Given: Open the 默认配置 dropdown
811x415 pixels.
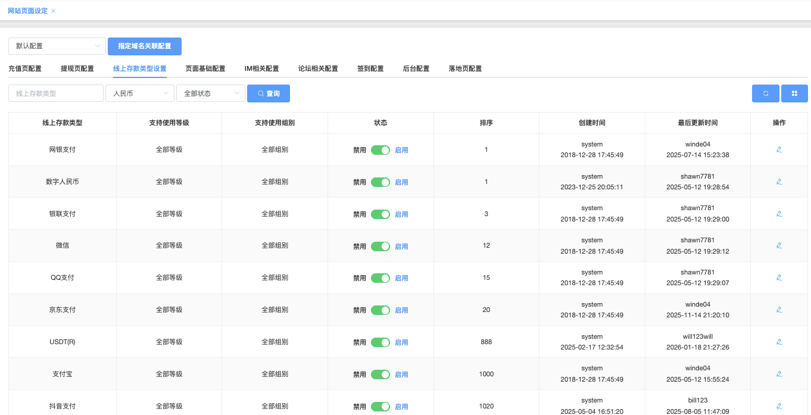Looking at the screenshot, I should [x=57, y=46].
